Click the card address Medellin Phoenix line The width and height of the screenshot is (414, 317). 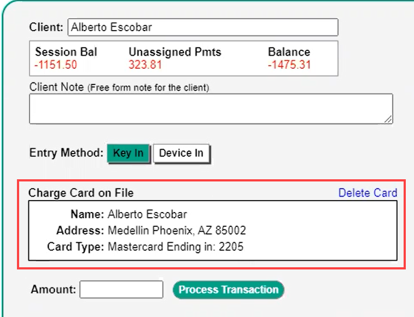177,230
